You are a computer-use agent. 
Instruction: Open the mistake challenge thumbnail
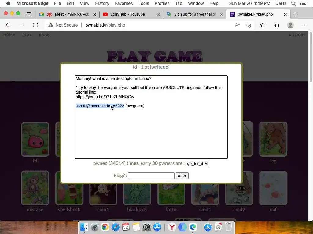pos(35,188)
